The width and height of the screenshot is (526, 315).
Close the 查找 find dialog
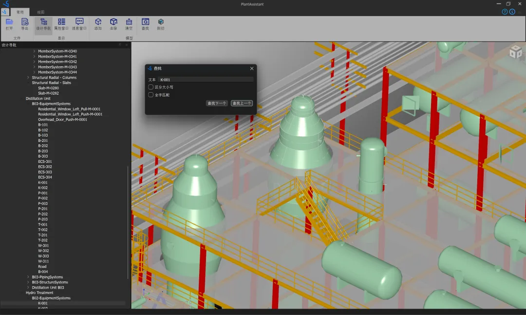pos(252,68)
